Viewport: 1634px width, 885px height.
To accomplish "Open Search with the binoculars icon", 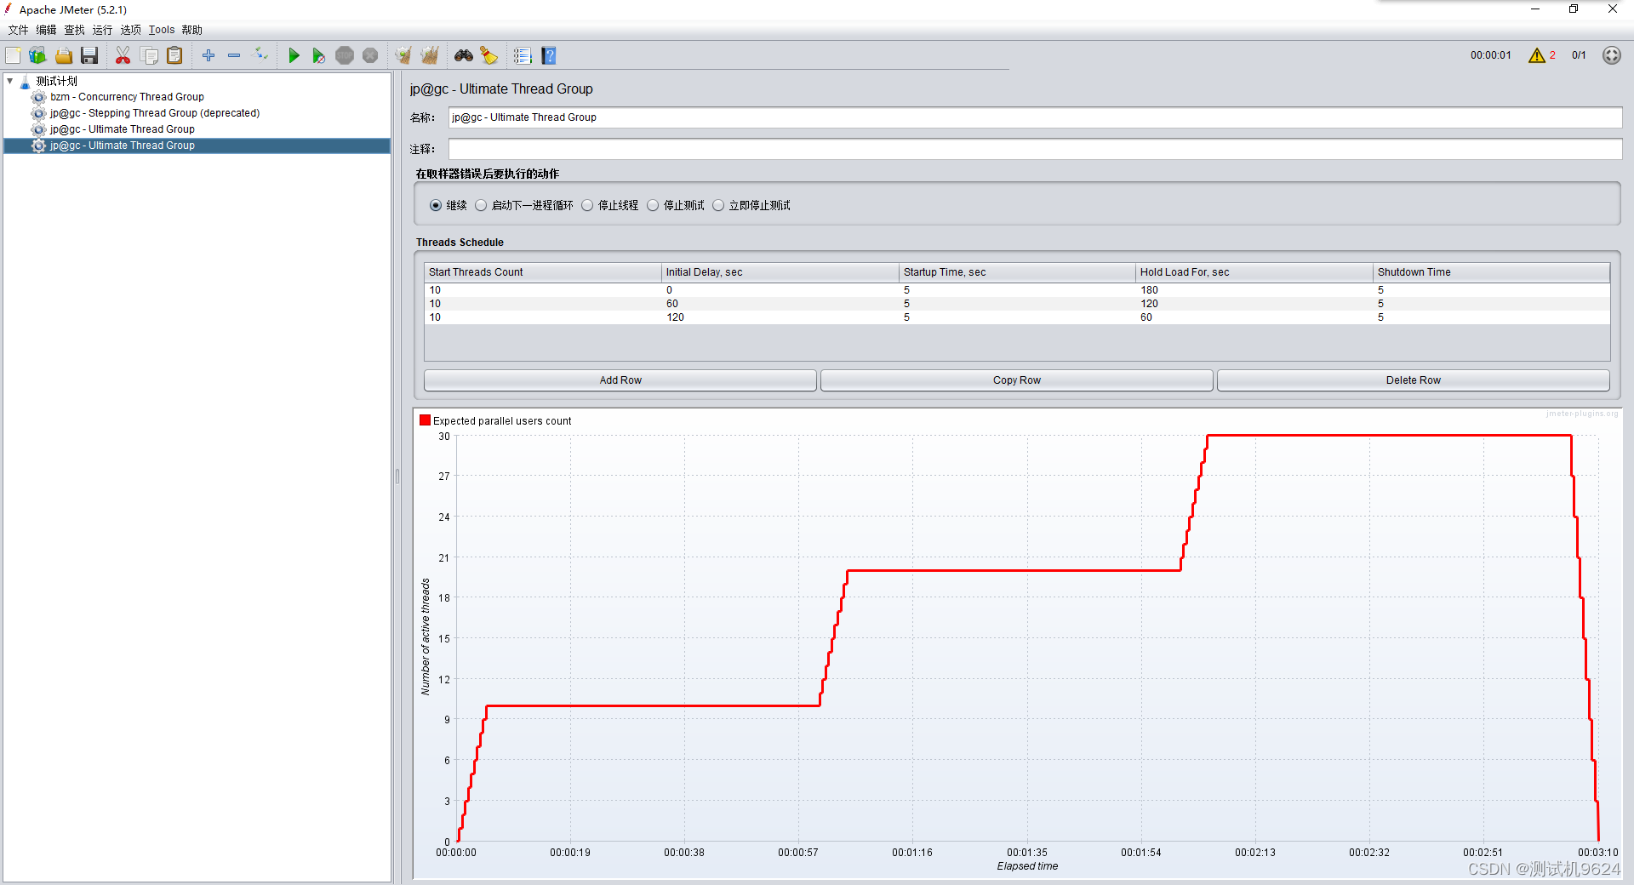I will [464, 55].
